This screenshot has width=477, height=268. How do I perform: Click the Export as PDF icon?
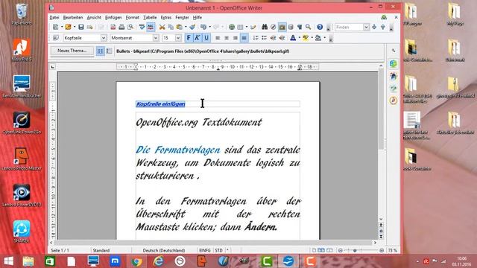click(x=113, y=28)
